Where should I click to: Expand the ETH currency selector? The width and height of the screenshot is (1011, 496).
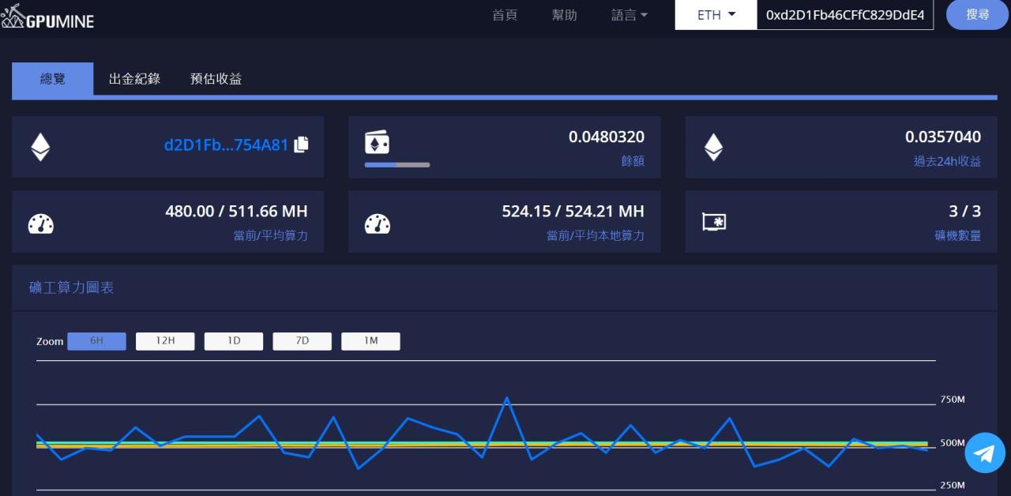714,14
